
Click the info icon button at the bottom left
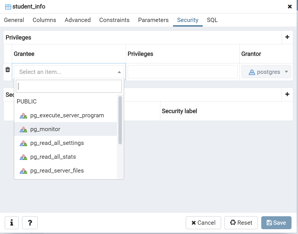[x=12, y=223]
